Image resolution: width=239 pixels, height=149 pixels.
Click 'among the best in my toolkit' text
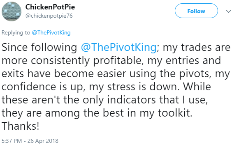coord(119,113)
